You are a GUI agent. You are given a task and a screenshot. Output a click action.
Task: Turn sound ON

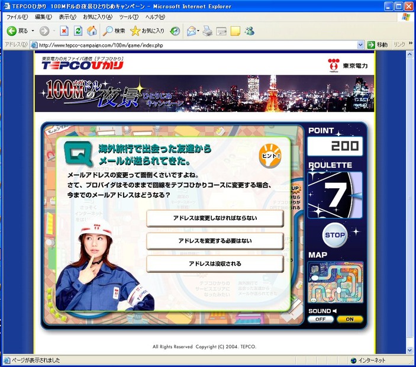pos(350,319)
